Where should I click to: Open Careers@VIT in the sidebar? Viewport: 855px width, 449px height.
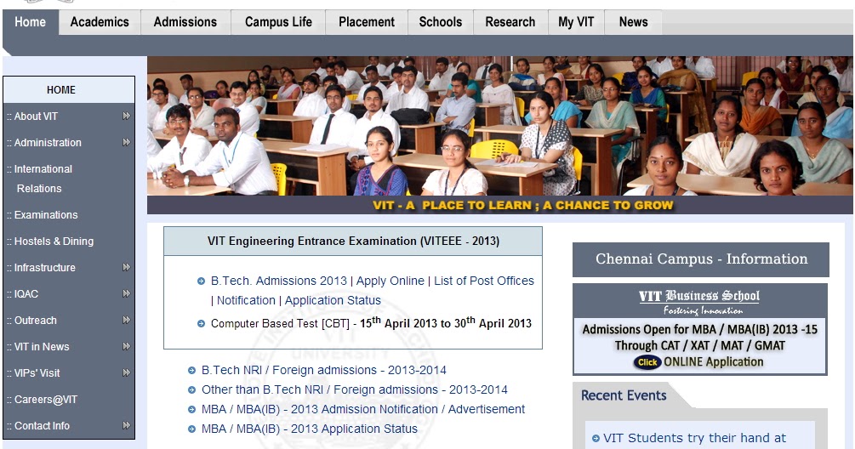(46, 400)
